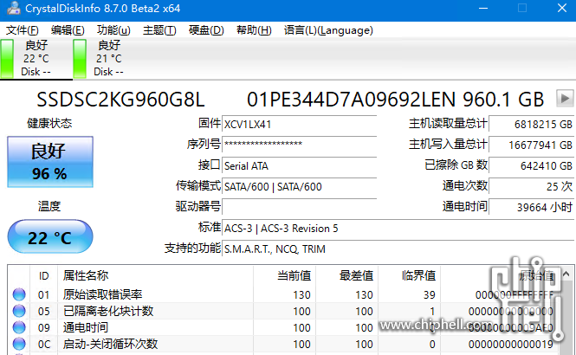This screenshot has height=355, width=576.
Task: Click the model name SSDSC2KG960G8L
Action: 120,99
